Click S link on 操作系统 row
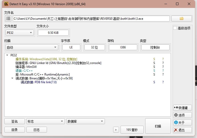 coord(154,59)
